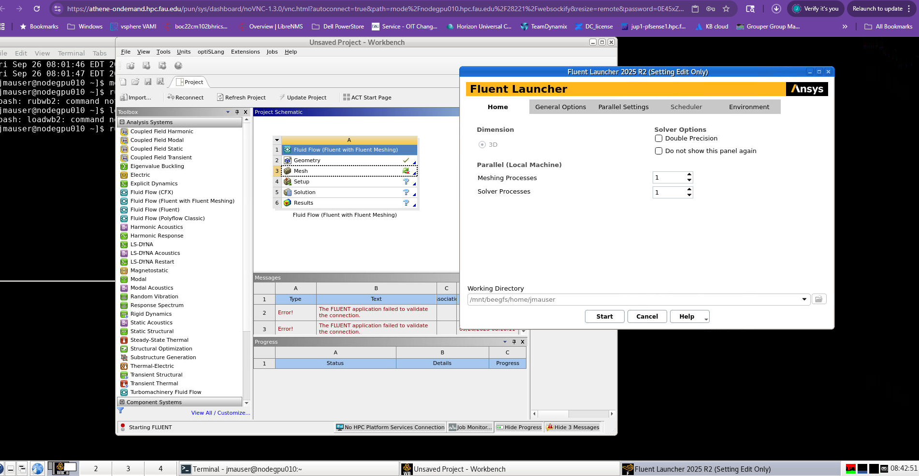Switch to the Terminal window in taskbar
919x476 pixels.
(289, 469)
